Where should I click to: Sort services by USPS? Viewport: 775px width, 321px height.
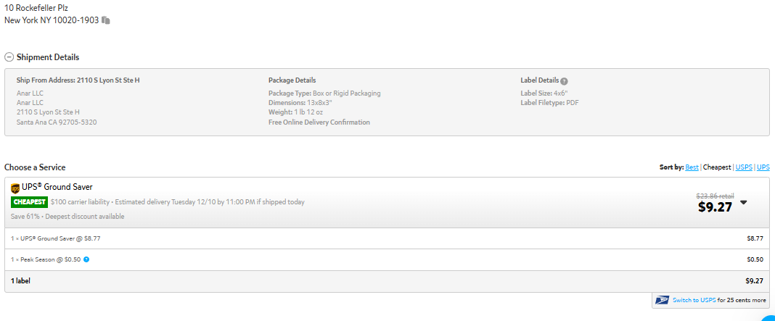pos(744,167)
